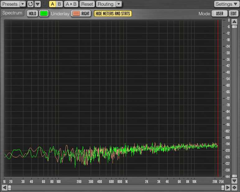
Task: Click the diamond zoom reset icon
Action: pos(234,188)
